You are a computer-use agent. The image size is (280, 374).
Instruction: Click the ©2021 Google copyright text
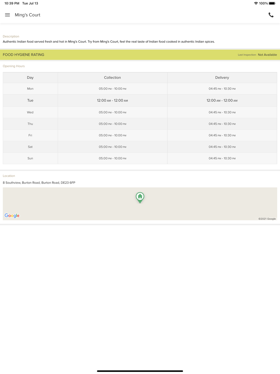point(267,219)
